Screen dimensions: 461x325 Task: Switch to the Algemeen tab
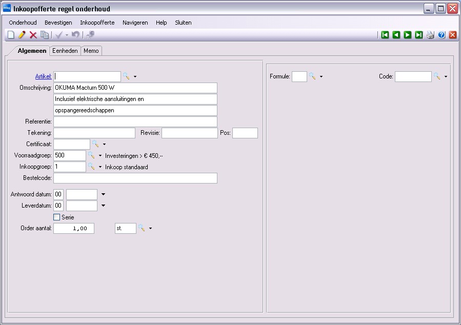pos(32,51)
